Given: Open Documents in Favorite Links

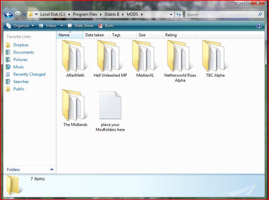Looking at the screenshot, I should (24, 52).
